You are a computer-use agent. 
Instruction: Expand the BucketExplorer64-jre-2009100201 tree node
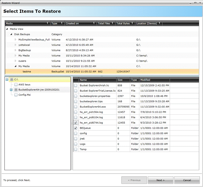tap(11, 89)
